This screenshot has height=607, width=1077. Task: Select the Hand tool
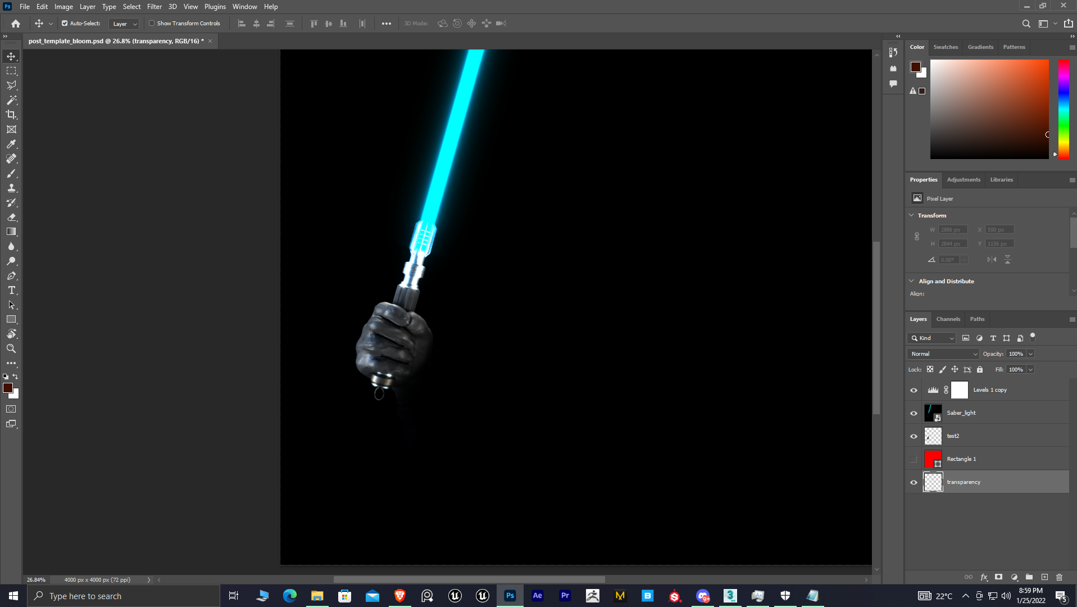(11, 334)
